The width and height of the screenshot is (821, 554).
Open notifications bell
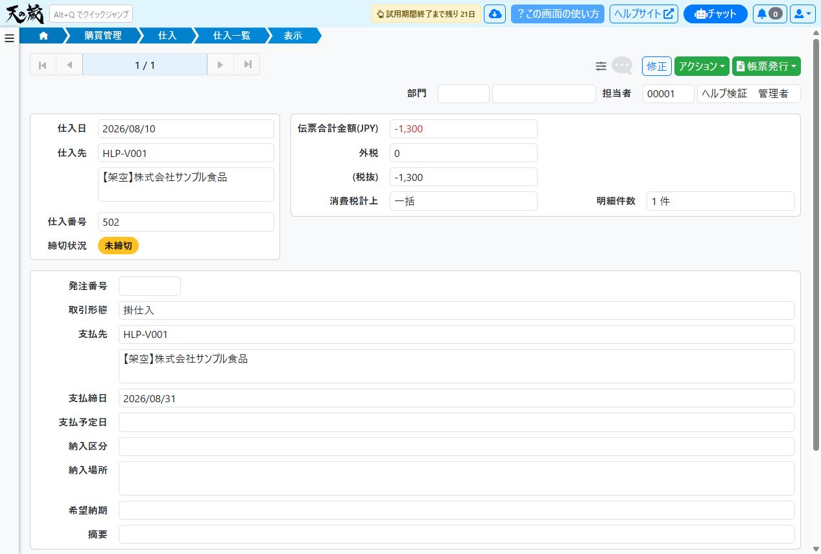(770, 14)
